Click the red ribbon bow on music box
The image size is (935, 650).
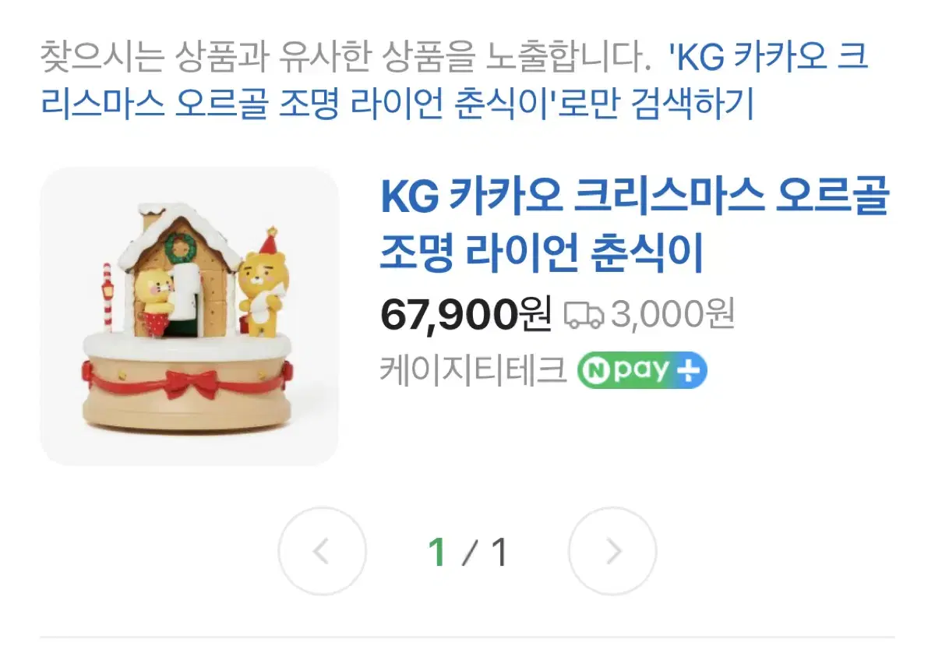pos(189,383)
